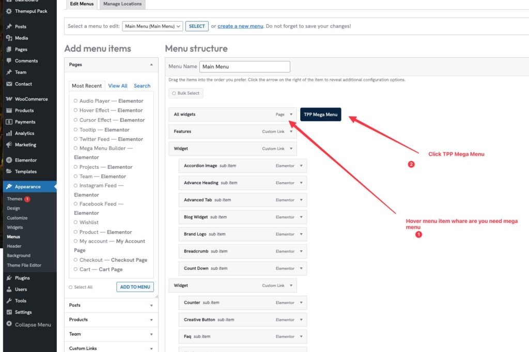The image size is (529, 352).
Task: Switch to the View All pages tab
Action: (117, 86)
